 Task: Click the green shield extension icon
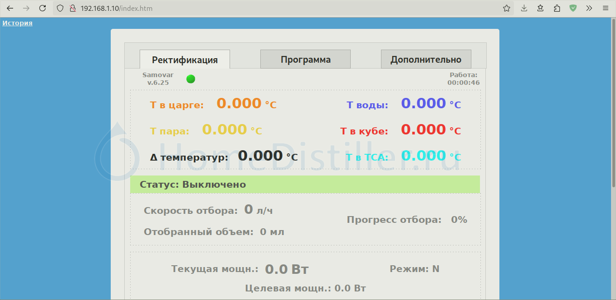pyautogui.click(x=573, y=8)
